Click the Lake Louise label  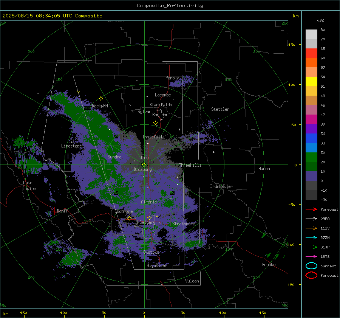(29, 186)
